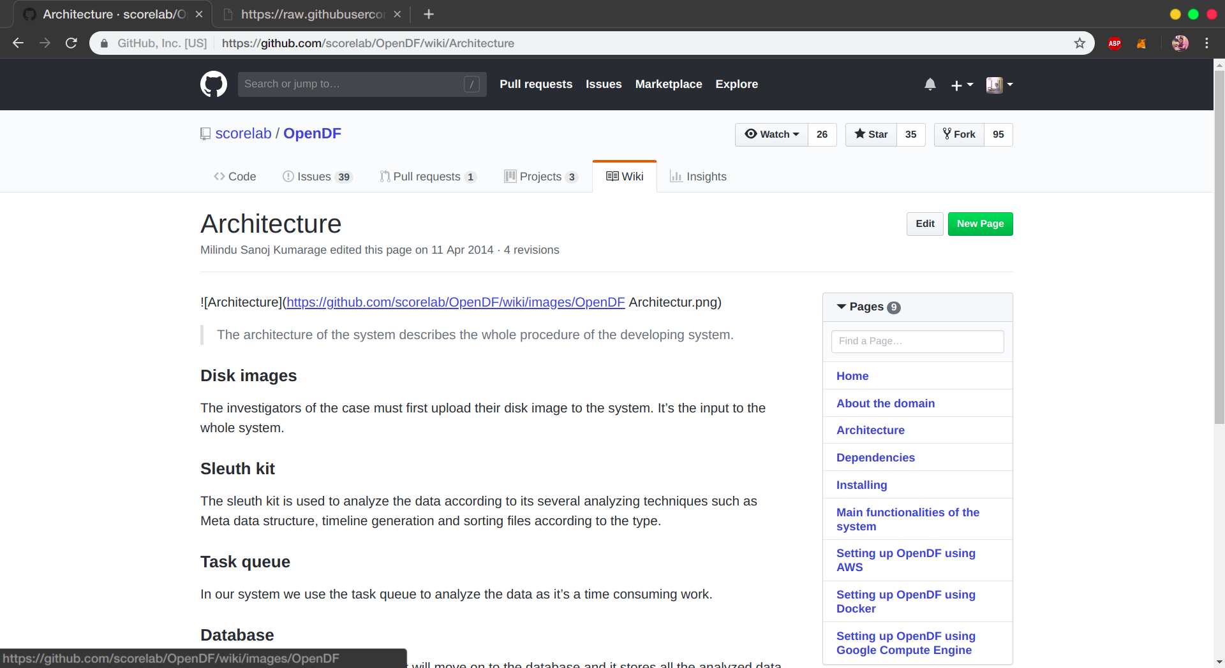The image size is (1225, 668).
Task: Open Setting up OpenDF using Google Compute Engine
Action: 905,643
